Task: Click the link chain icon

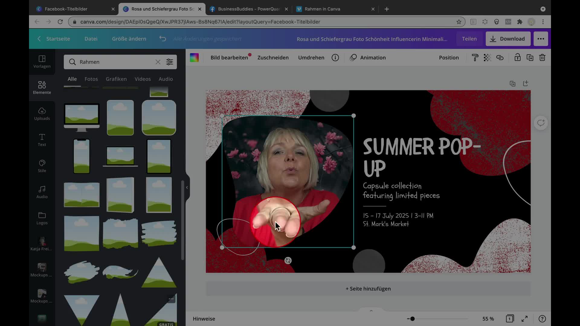Action: point(500,58)
